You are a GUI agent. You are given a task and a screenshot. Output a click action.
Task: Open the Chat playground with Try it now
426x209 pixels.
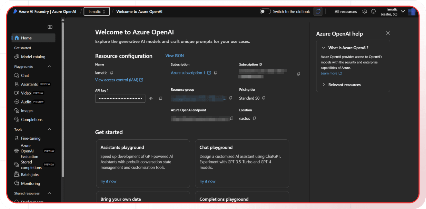(x=207, y=181)
